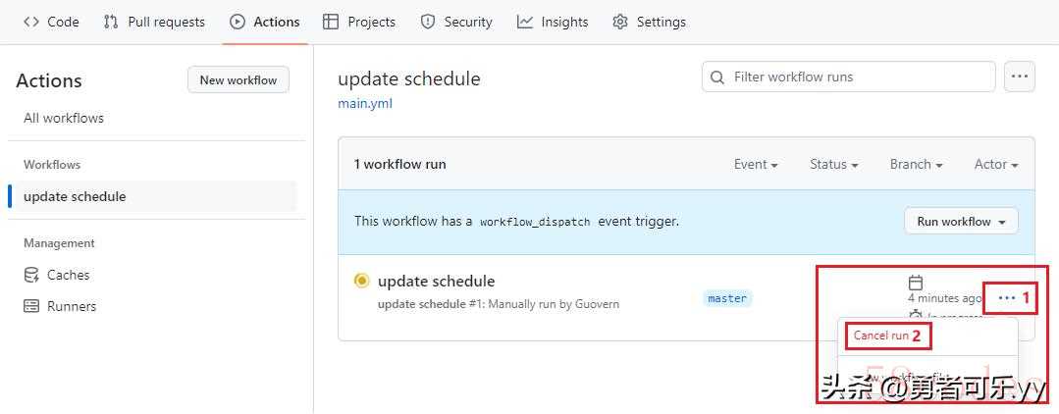Click the Actions play icon

click(238, 22)
